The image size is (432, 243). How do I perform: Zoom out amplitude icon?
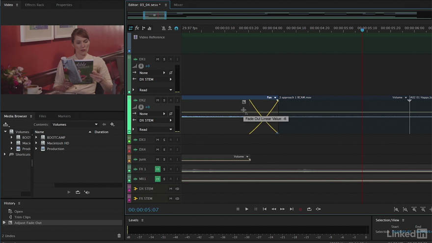pos(405,210)
